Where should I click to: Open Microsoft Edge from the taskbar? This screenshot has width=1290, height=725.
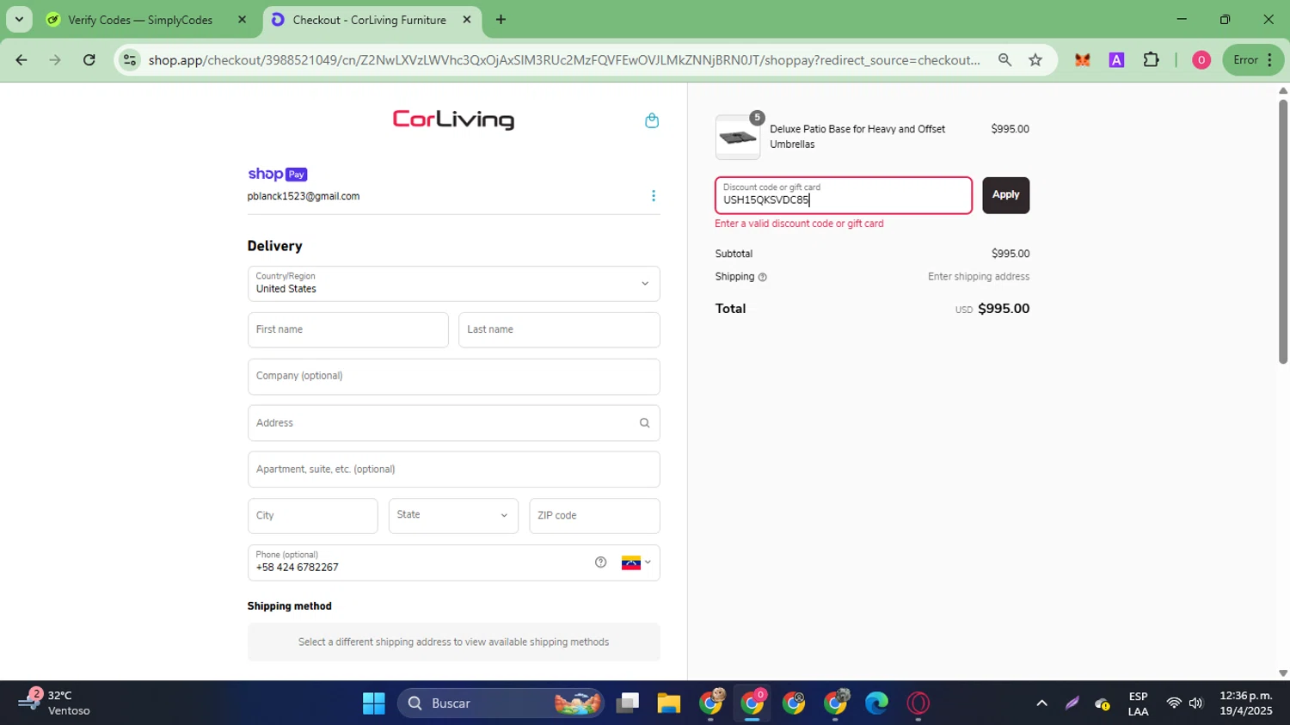pyautogui.click(x=876, y=703)
